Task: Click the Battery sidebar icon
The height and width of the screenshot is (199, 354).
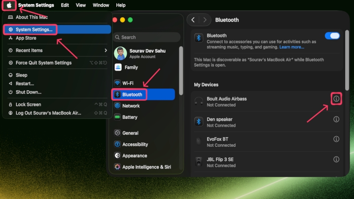Action: pos(117,117)
